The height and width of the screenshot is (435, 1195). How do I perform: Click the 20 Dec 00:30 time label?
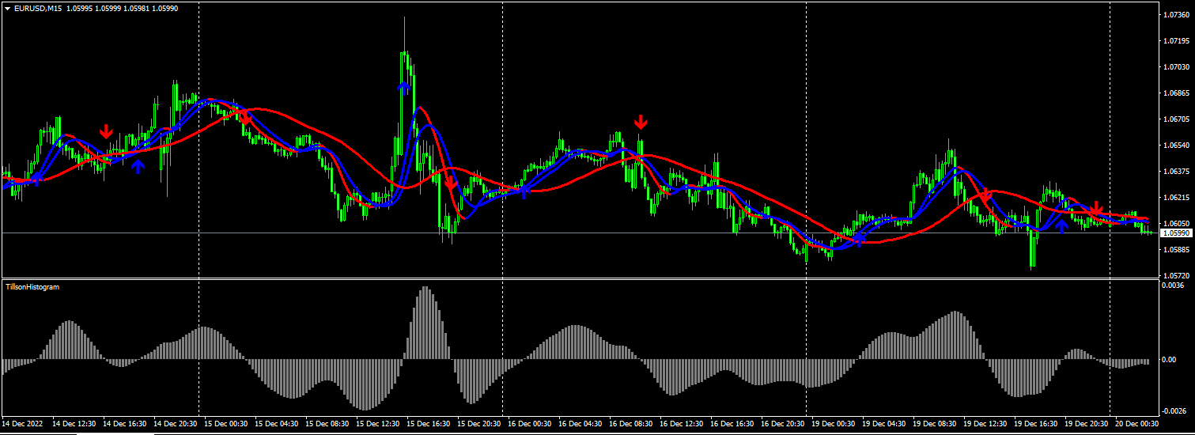[1137, 424]
